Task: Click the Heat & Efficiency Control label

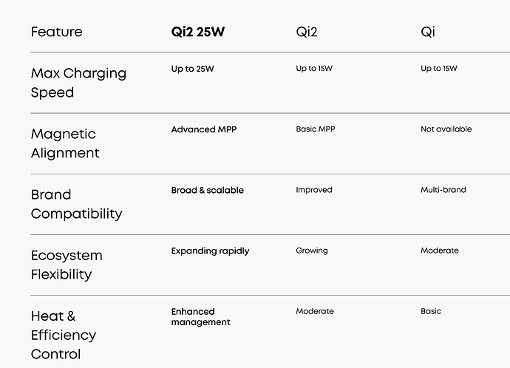Action: point(64,335)
